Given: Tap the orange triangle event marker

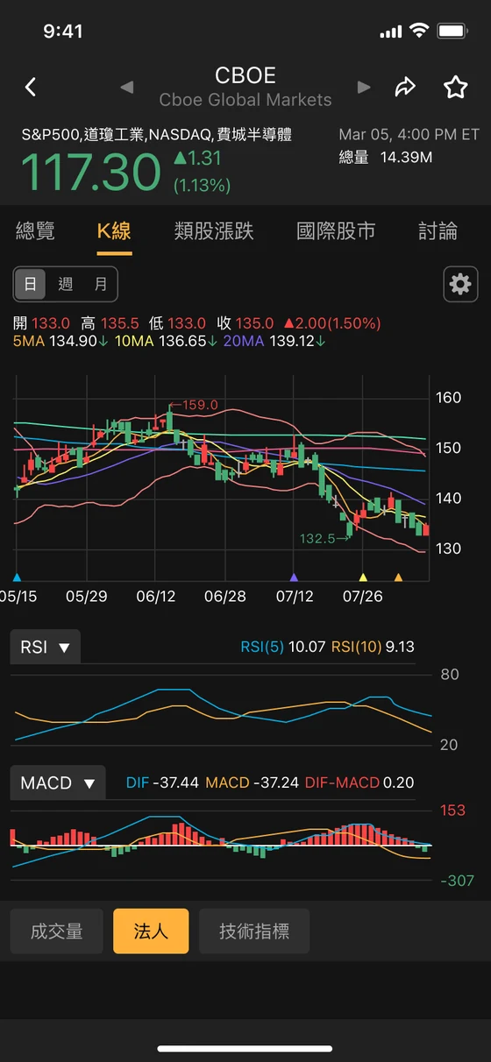Looking at the screenshot, I should tap(398, 577).
